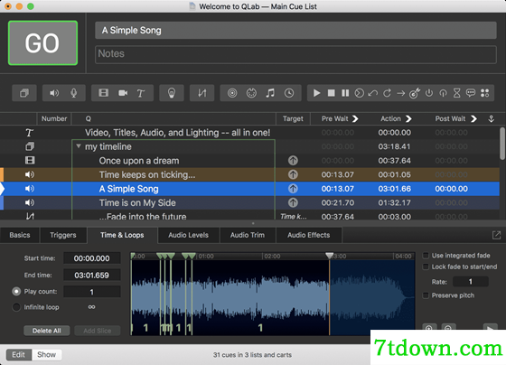Select the Infinite loop radio button

16,307
